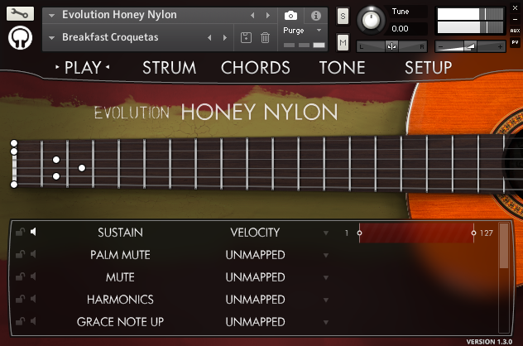Delete preset with the trash icon
The width and height of the screenshot is (523, 346).
click(265, 38)
